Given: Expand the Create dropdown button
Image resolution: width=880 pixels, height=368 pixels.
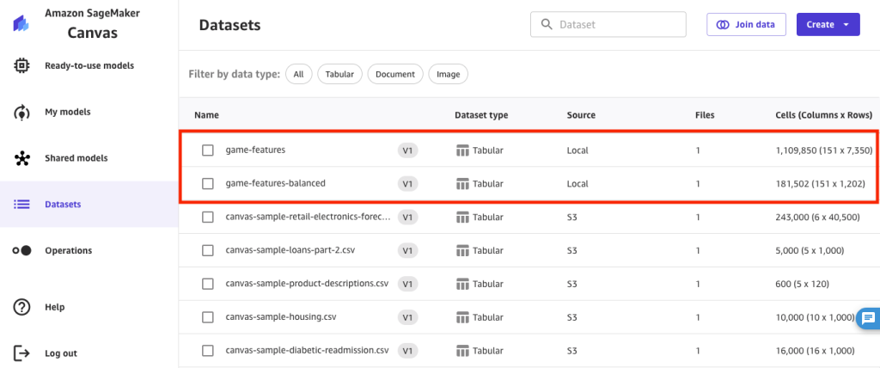Looking at the screenshot, I should (828, 25).
